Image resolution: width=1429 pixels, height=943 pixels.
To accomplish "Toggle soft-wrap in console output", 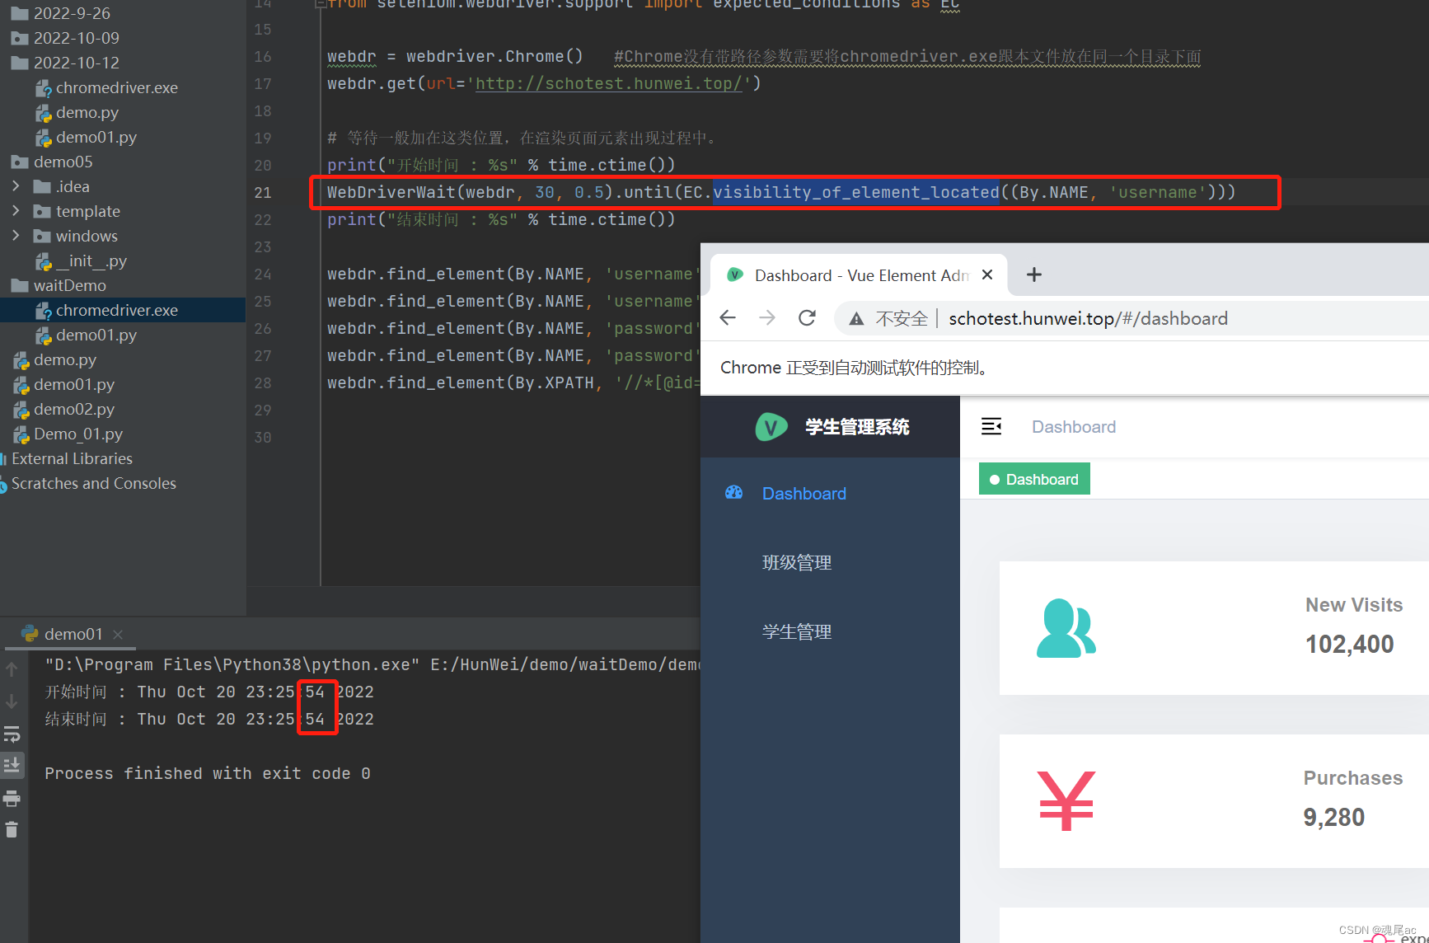I will pyautogui.click(x=12, y=733).
